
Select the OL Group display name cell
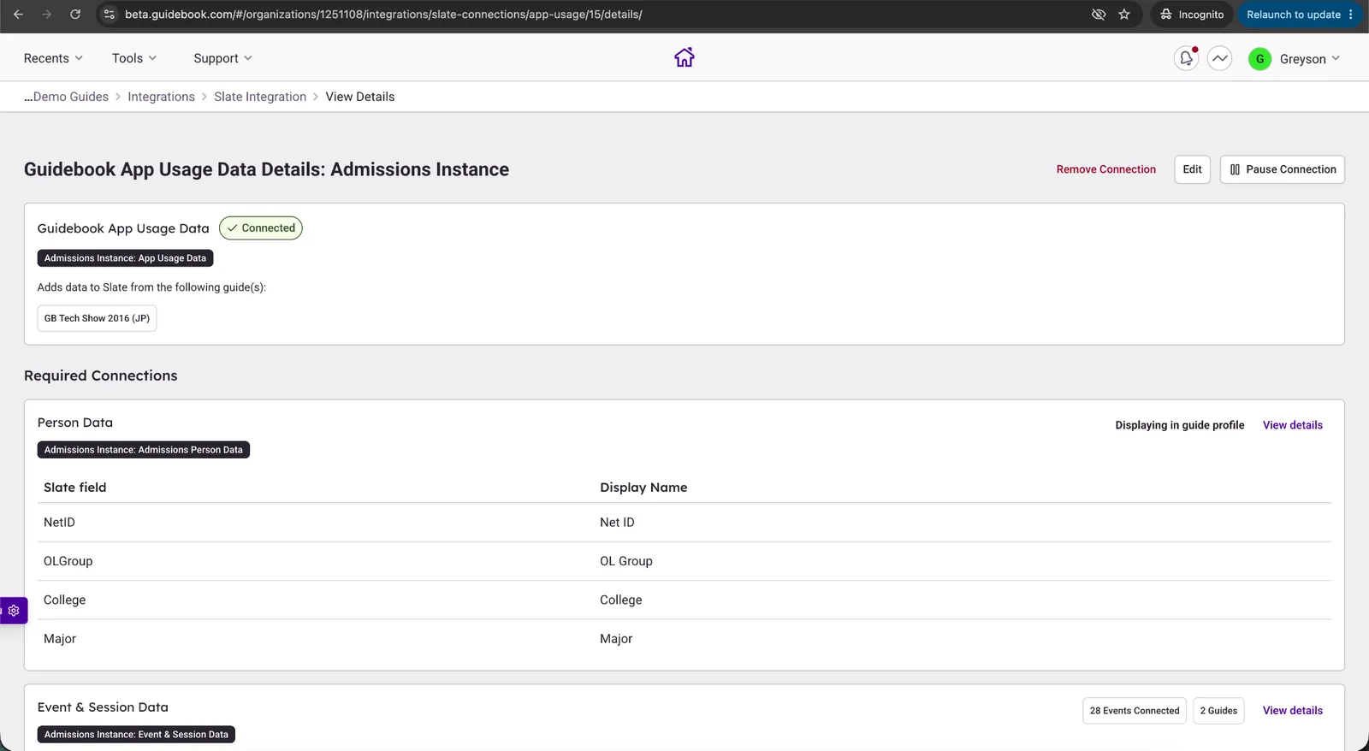pos(625,561)
